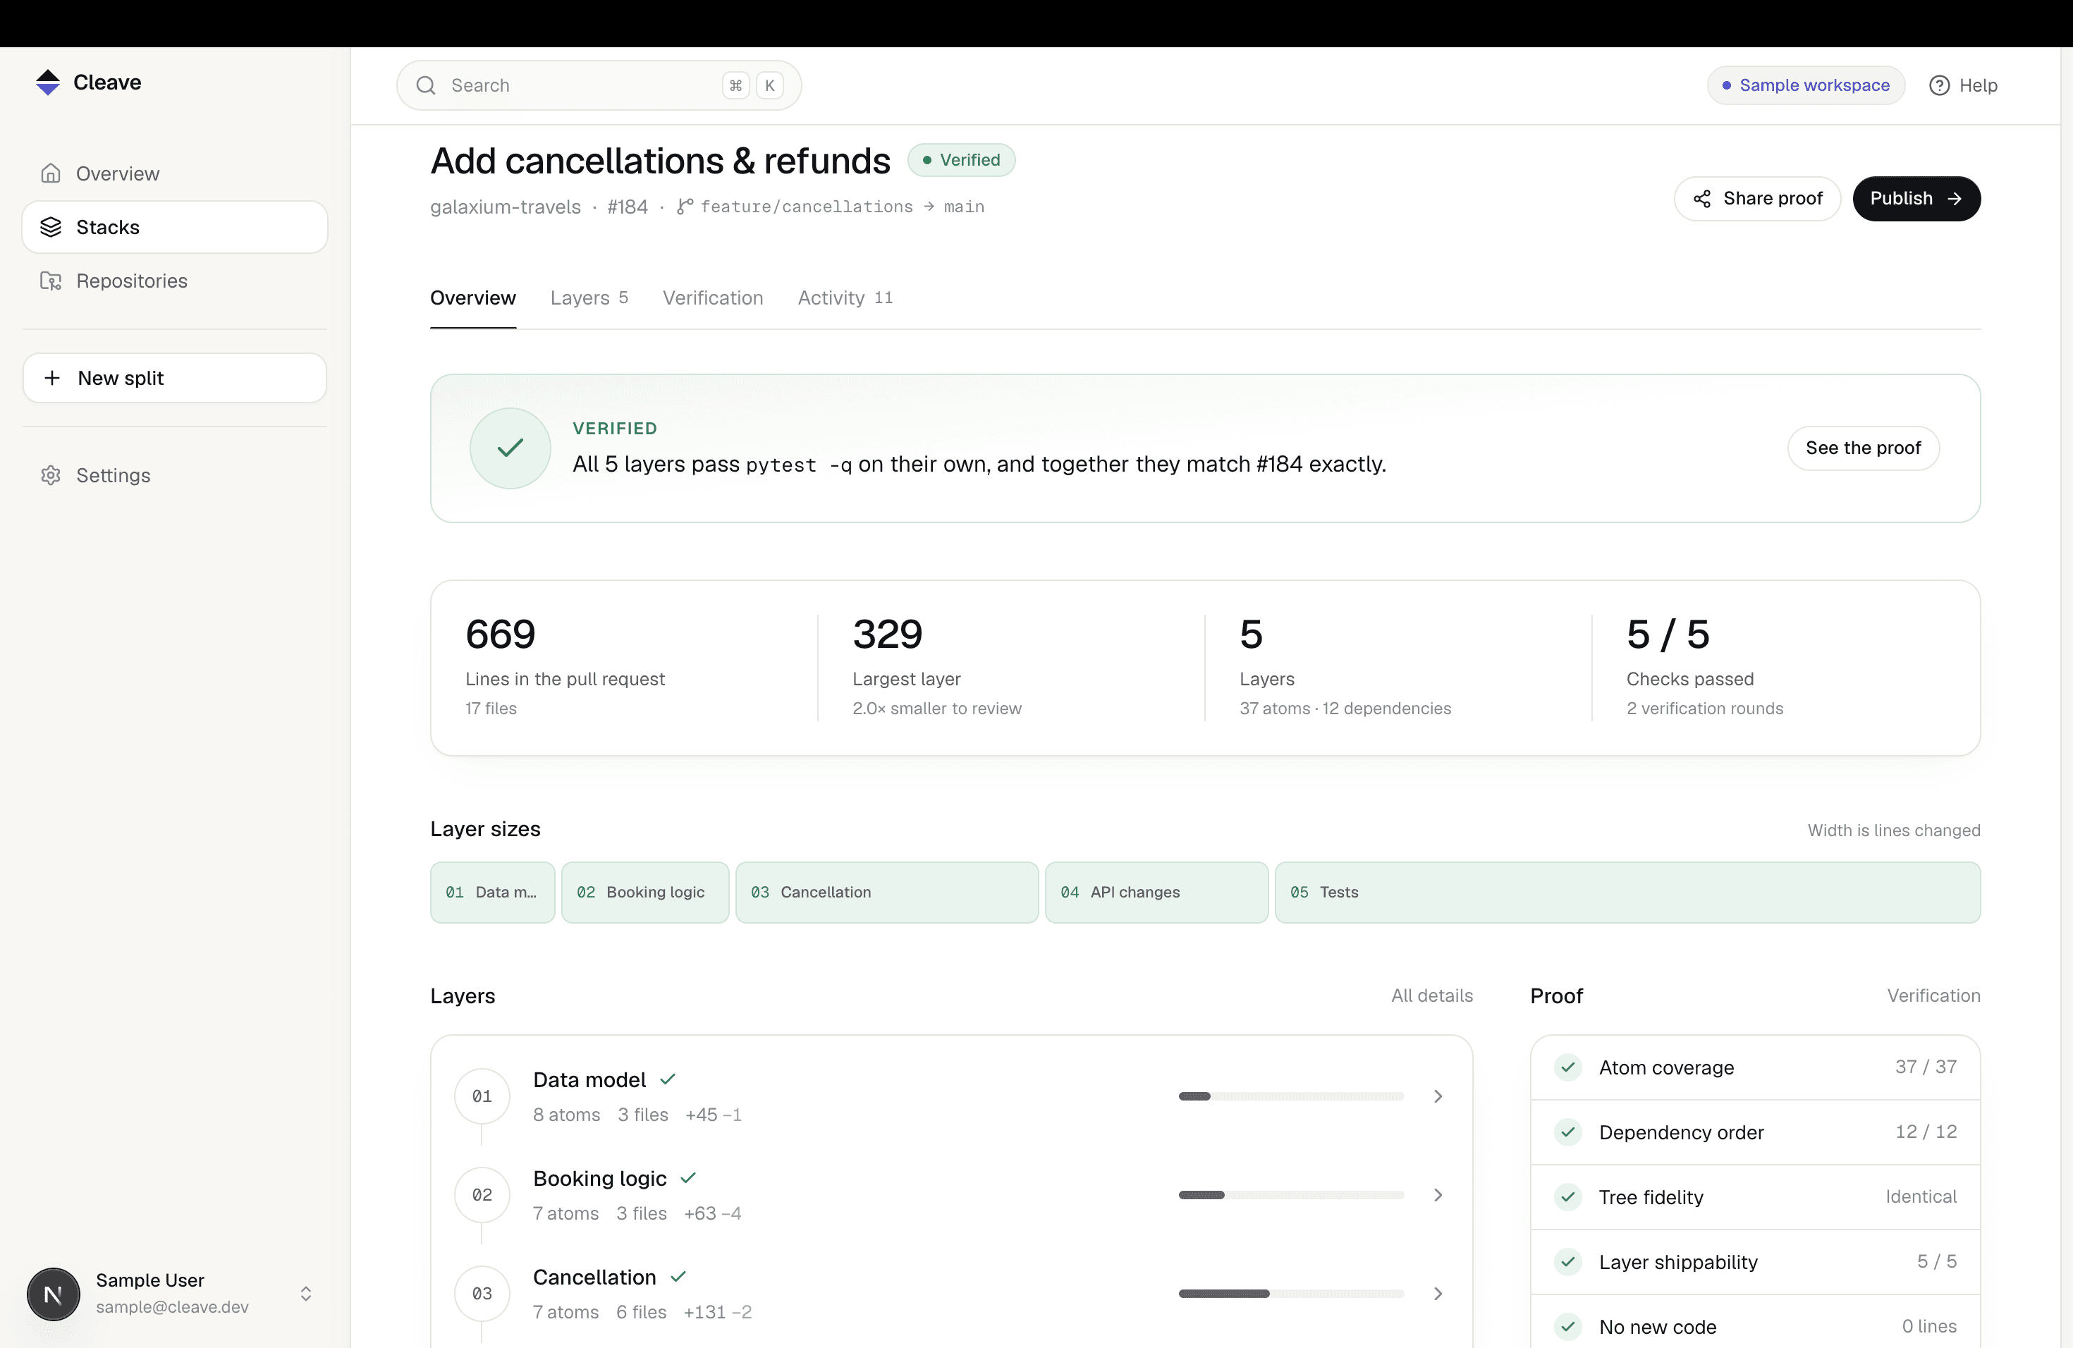Image resolution: width=2073 pixels, height=1348 pixels.
Task: Click the git branch icon before feature/cancellations
Action: [x=685, y=207]
